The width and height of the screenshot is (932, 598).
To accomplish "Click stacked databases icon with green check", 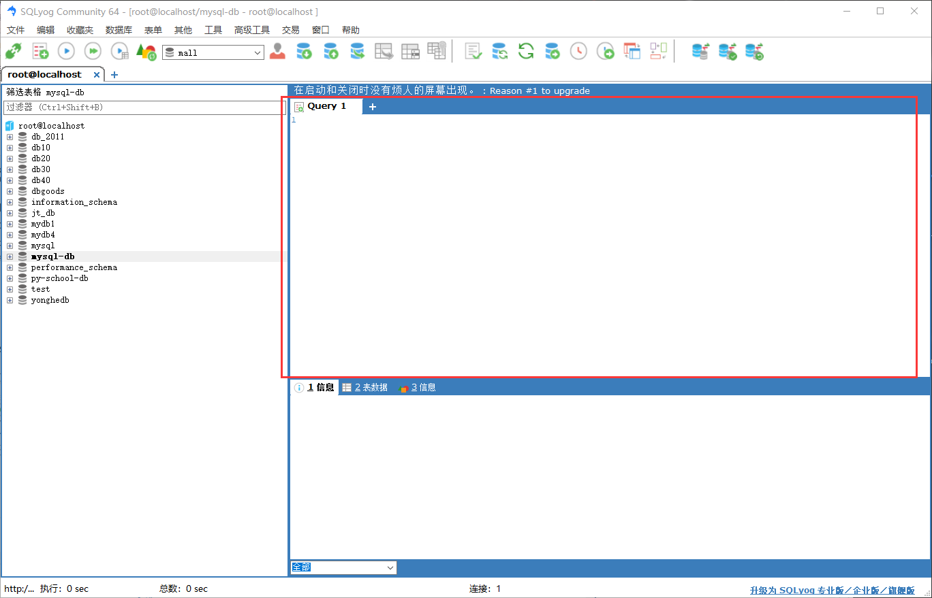I will click(728, 52).
